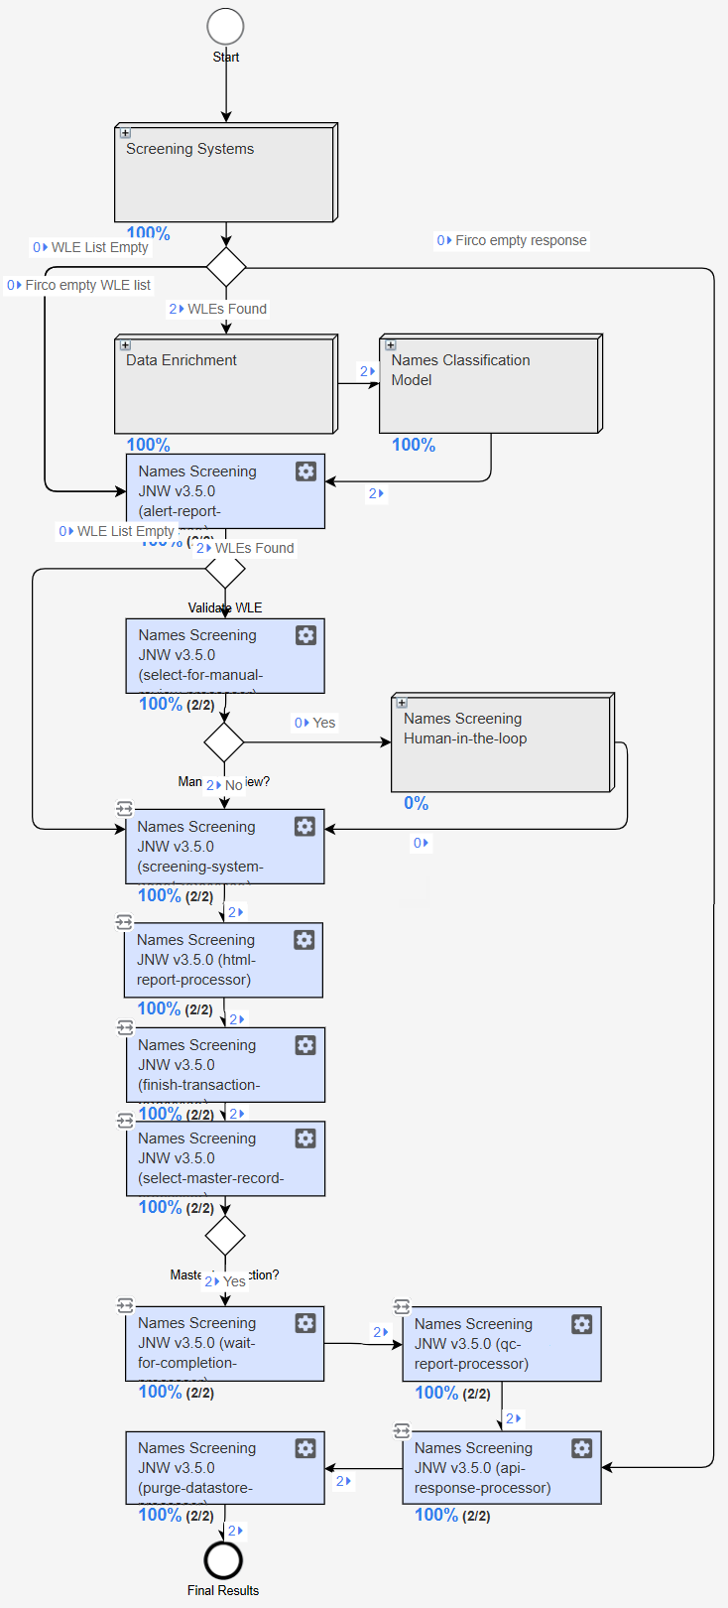Select the screening-system task node
Screen dimensions: 728x1608
point(224,847)
